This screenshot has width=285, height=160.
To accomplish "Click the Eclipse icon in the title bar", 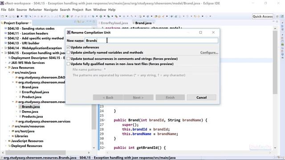I will [x=2, y=3].
